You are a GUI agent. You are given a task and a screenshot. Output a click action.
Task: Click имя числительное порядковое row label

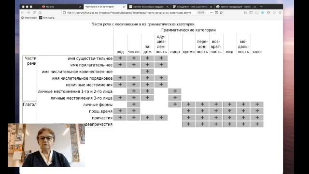click(83, 78)
